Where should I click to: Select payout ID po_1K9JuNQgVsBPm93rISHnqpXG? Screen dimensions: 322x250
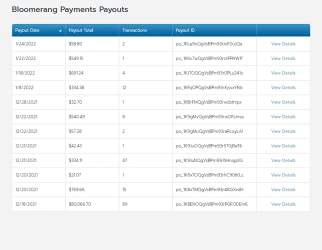pos(209,160)
